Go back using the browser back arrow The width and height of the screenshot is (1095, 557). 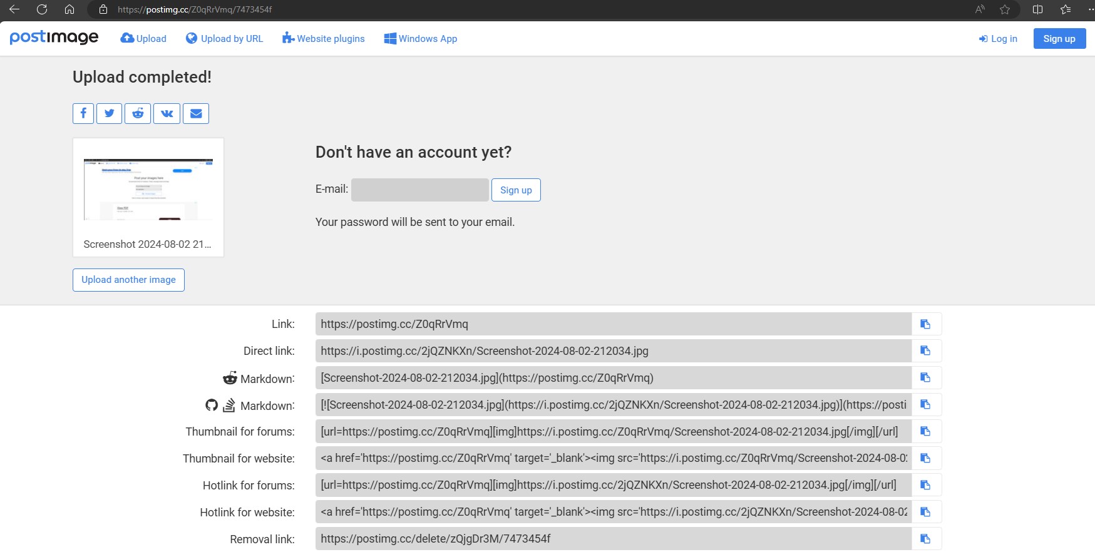coord(14,9)
